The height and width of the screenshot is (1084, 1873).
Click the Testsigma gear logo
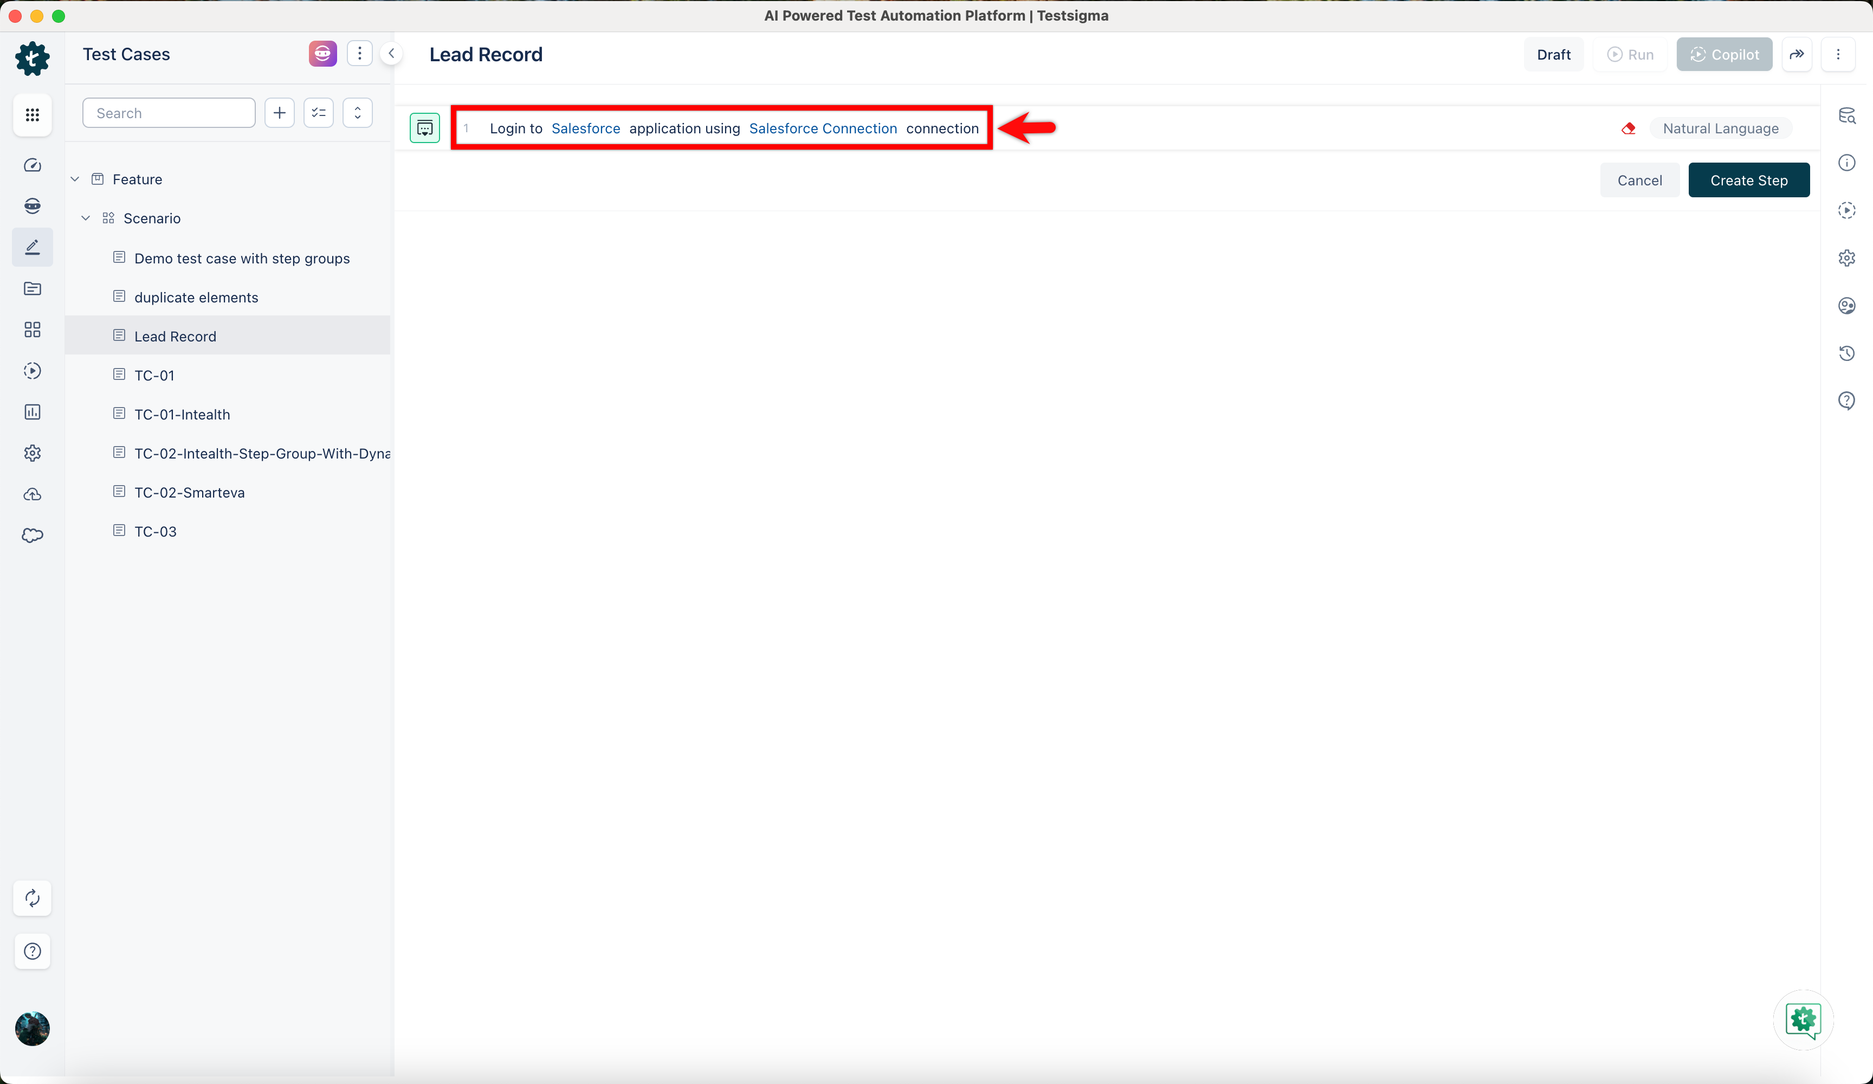32,58
